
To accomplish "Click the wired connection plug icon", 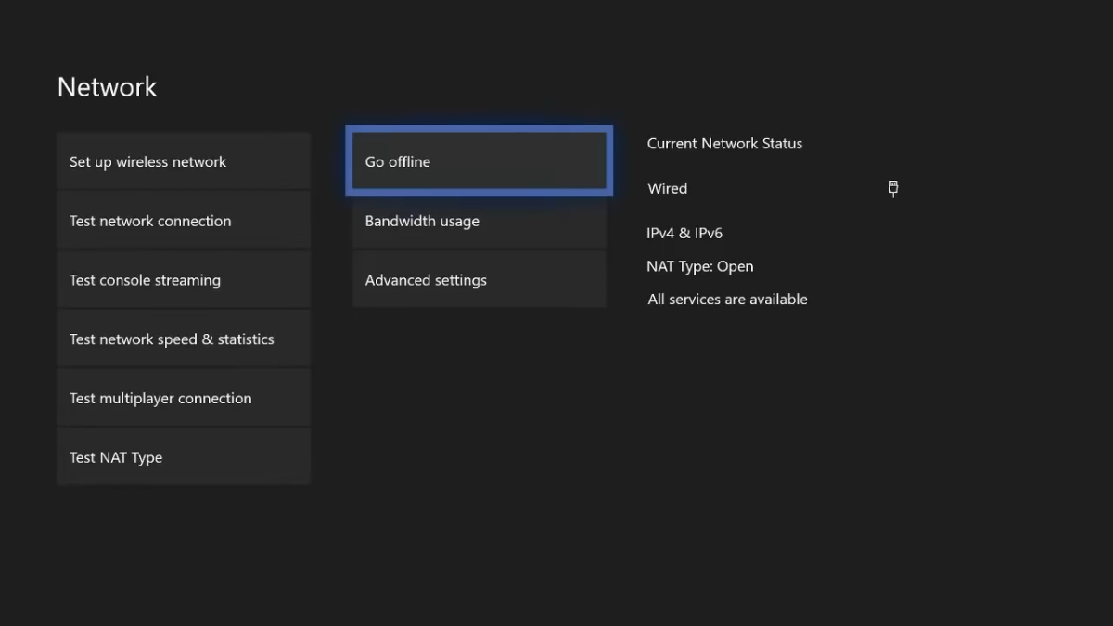I will pyautogui.click(x=892, y=188).
